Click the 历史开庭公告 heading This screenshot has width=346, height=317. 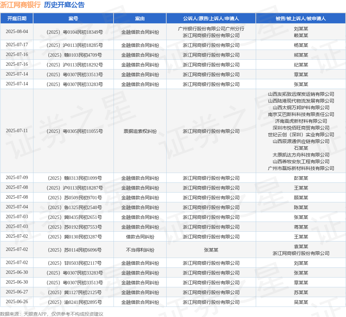coord(64,5)
